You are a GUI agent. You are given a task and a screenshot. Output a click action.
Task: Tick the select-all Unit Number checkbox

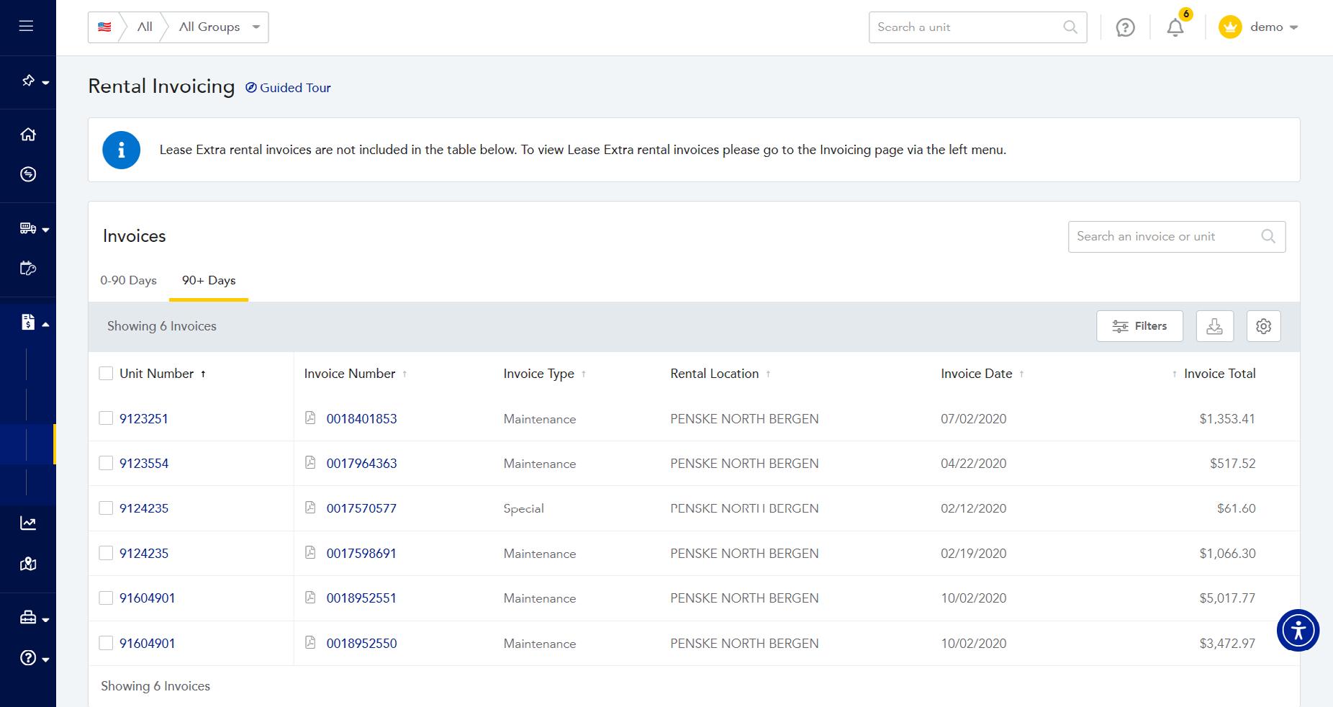[106, 374]
